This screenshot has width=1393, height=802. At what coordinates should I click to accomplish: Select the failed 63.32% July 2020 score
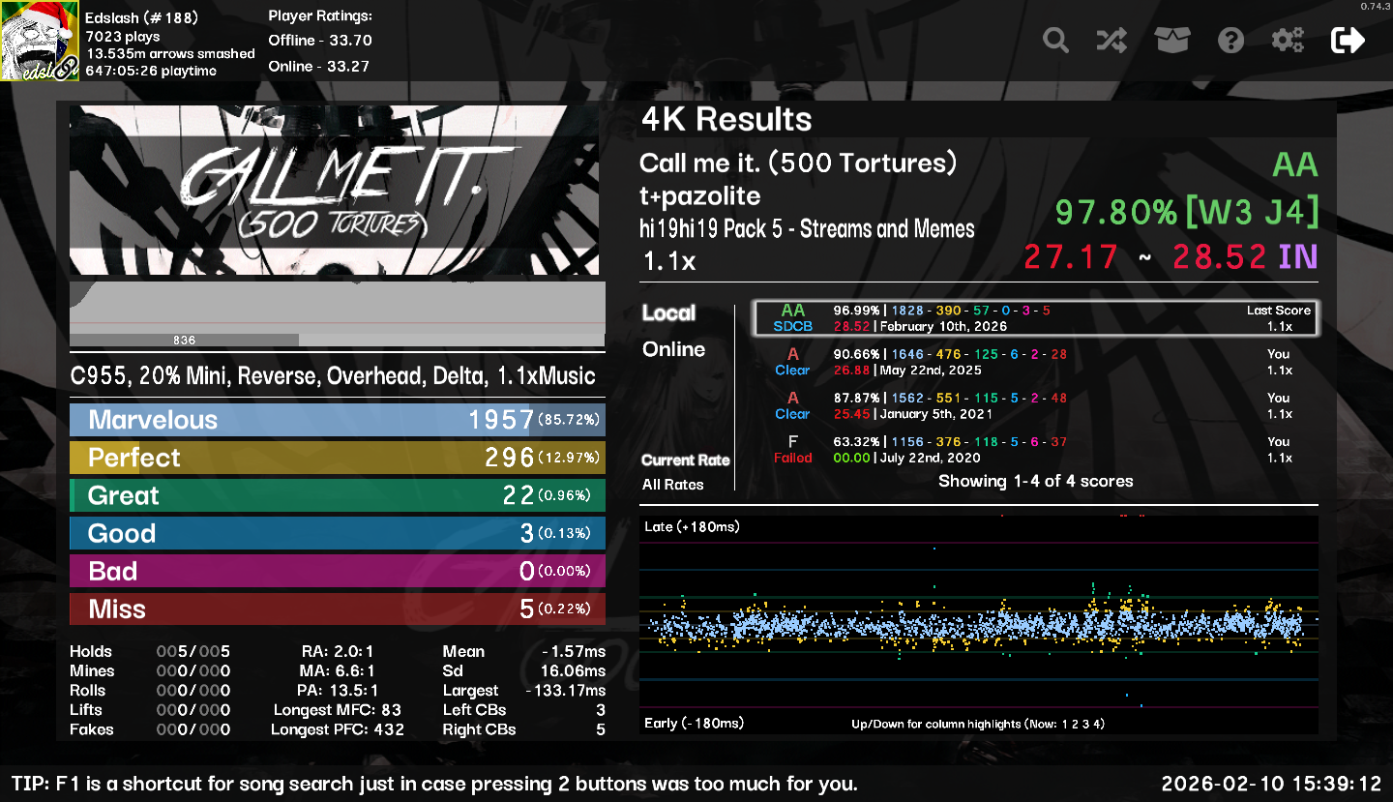click(1035, 450)
